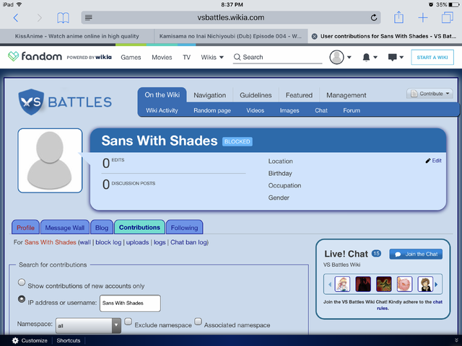Expand the Wikis dropdown menu
The height and width of the screenshot is (346, 462).
point(212,57)
